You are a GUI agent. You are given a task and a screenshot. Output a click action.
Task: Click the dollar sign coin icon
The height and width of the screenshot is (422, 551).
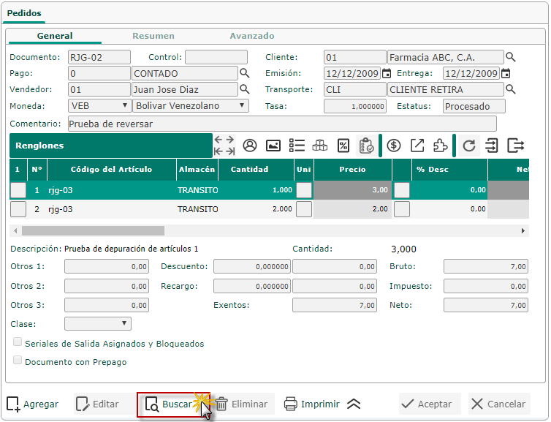point(394,146)
